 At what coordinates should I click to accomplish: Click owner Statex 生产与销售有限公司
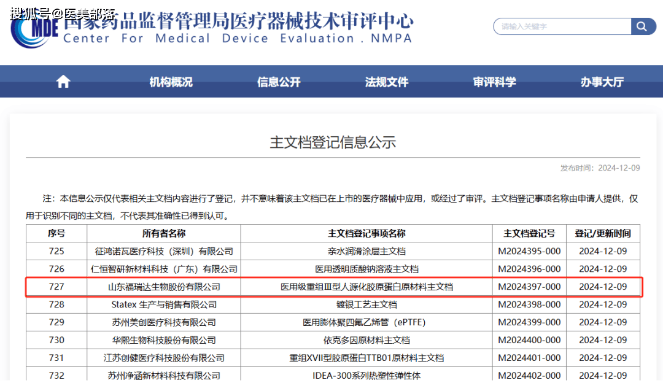click(164, 305)
